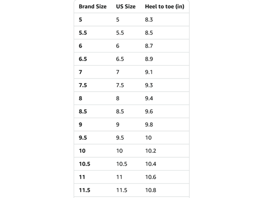This screenshot has height=198, width=264.
Task: Click the 10.2 heel to toe value
Action: (x=150, y=151)
